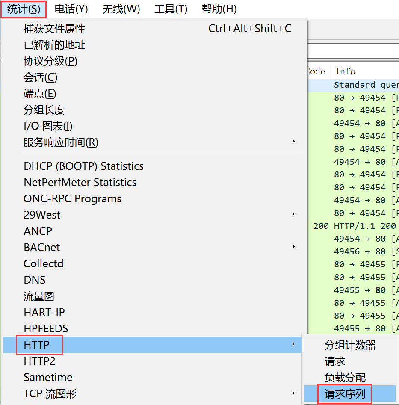This screenshot has width=399, height=405.
Task: Open DNS statistics entry
Action: click(35, 280)
